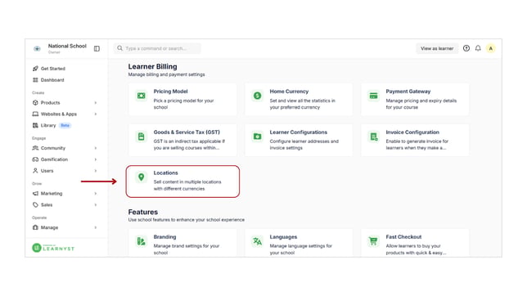Expand the Community chevron
This screenshot has width=527, height=296.
tap(96, 148)
